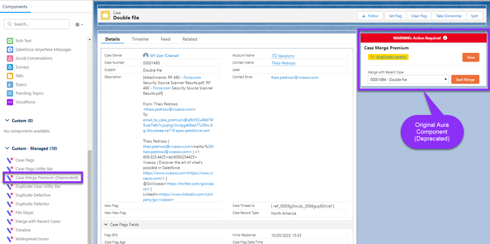Image resolution: width=490 pixels, height=244 pixels.
Task: Edit the Initial Response pencil icon
Action: coord(347,235)
